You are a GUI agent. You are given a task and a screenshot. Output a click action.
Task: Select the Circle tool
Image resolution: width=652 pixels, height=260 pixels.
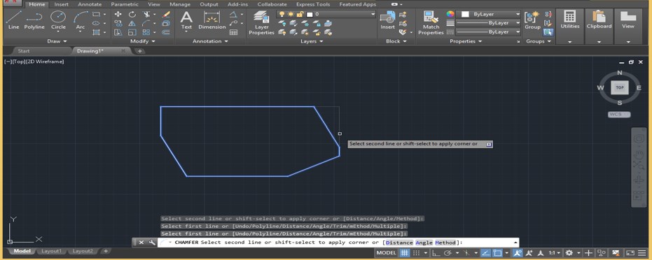pyautogui.click(x=58, y=20)
